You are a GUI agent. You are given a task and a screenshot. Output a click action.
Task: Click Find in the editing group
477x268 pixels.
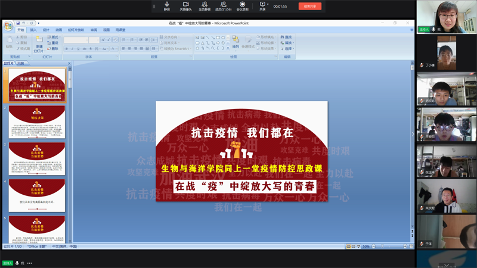click(287, 37)
